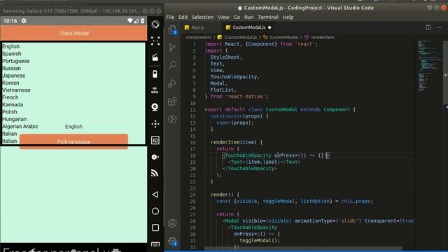Open the Terminal menu
448x252 pixels.
(268, 17)
